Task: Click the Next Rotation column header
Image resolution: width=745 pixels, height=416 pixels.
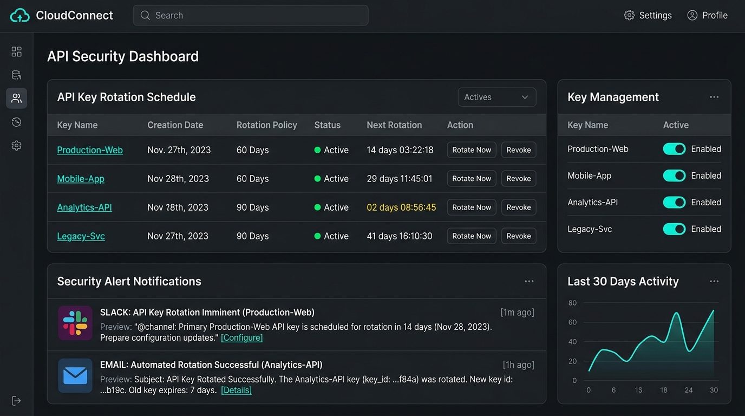Action: [x=394, y=125]
